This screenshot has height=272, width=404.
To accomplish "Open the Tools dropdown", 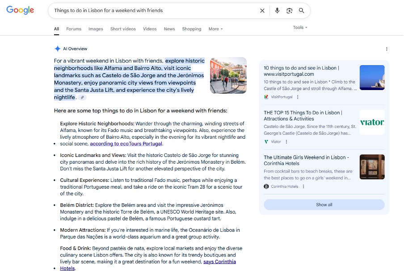I will tap(300, 28).
